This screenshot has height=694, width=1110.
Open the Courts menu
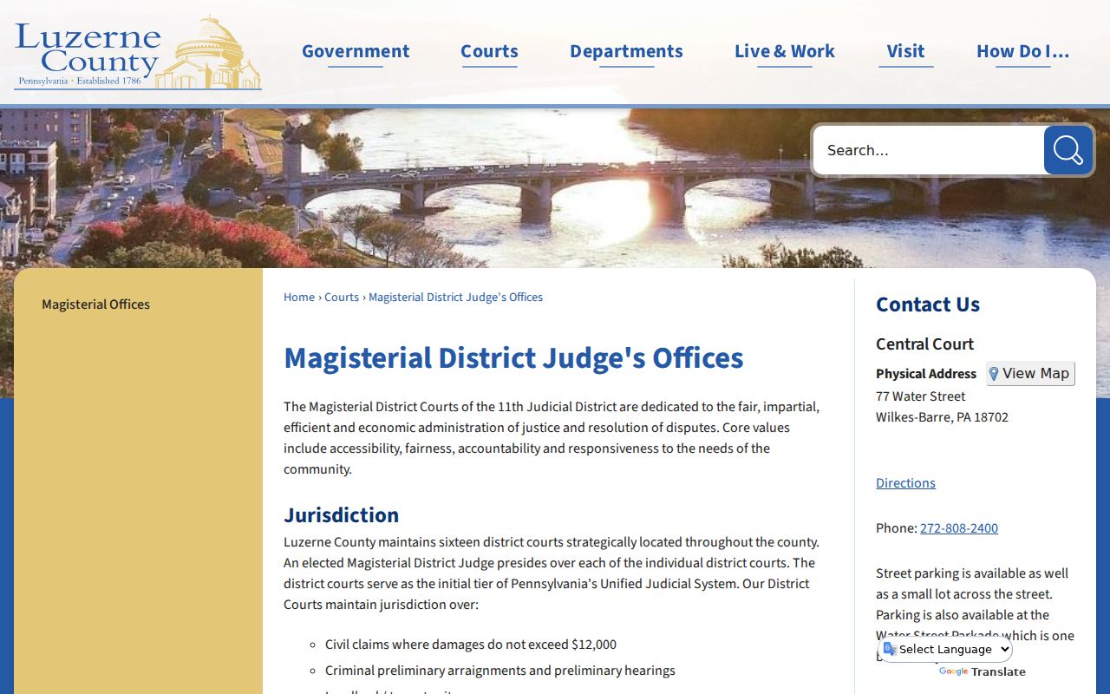click(489, 51)
